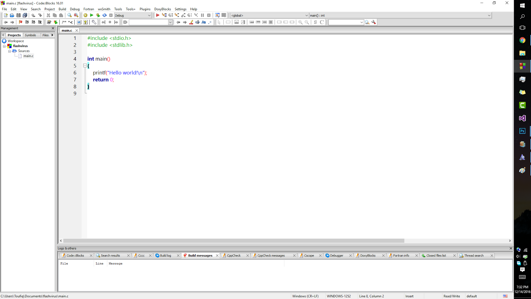Select the Workspace tree root

click(x=16, y=41)
